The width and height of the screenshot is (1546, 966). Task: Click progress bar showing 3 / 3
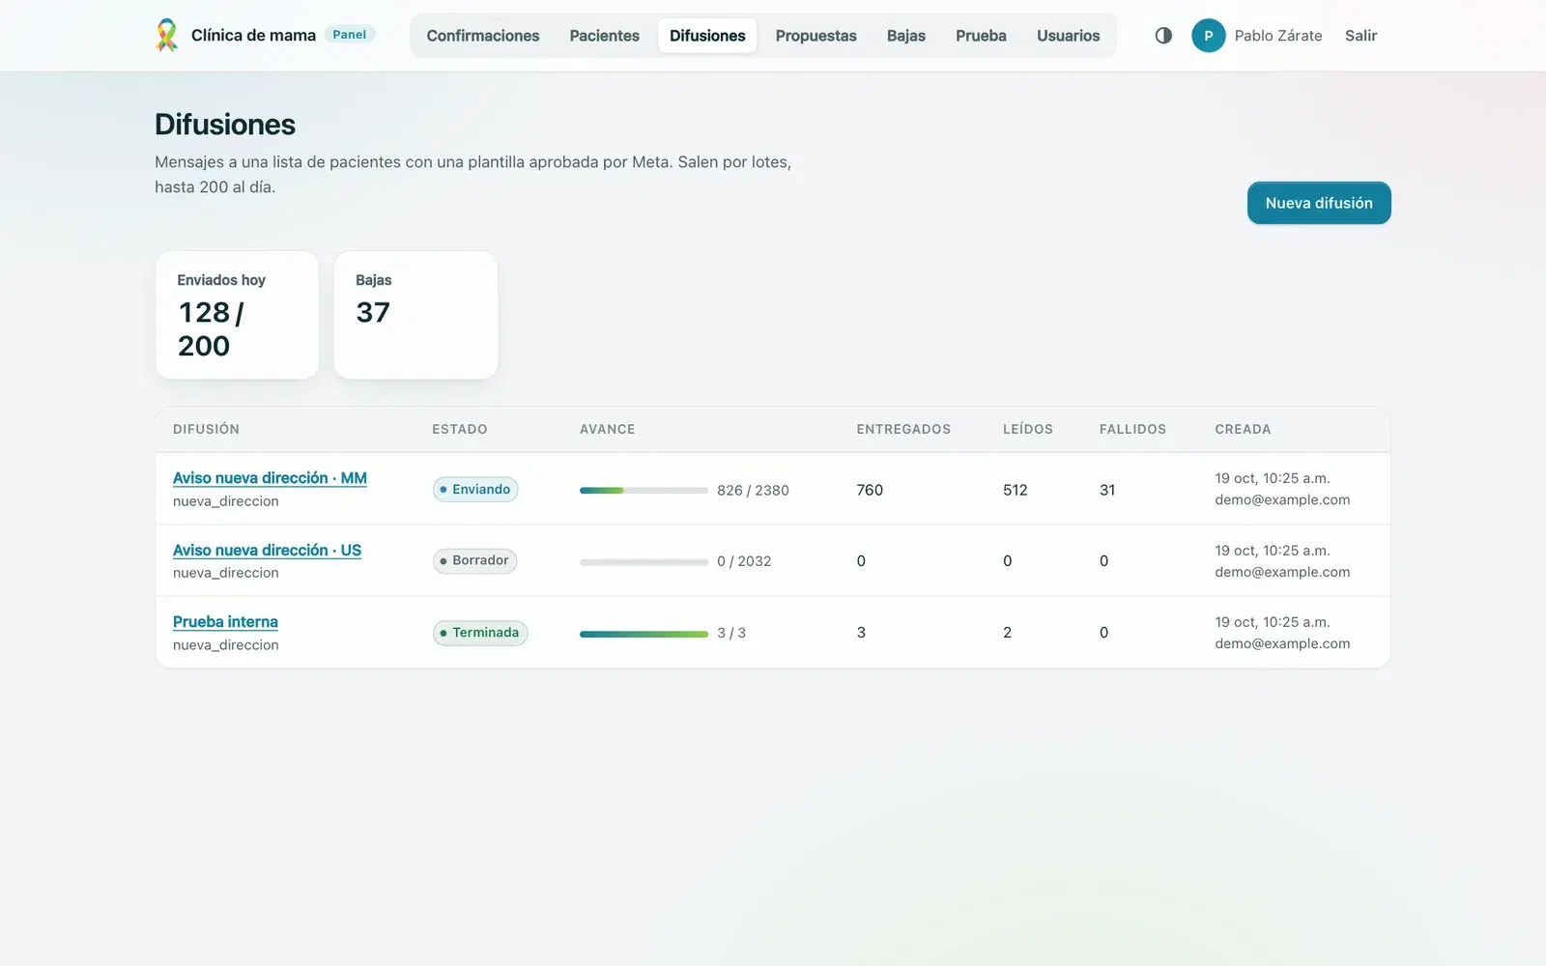click(x=644, y=634)
